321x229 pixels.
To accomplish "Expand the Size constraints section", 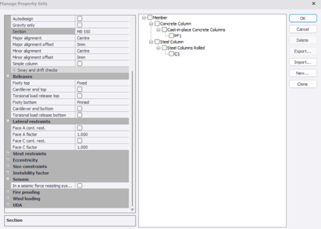I will coord(8,166).
